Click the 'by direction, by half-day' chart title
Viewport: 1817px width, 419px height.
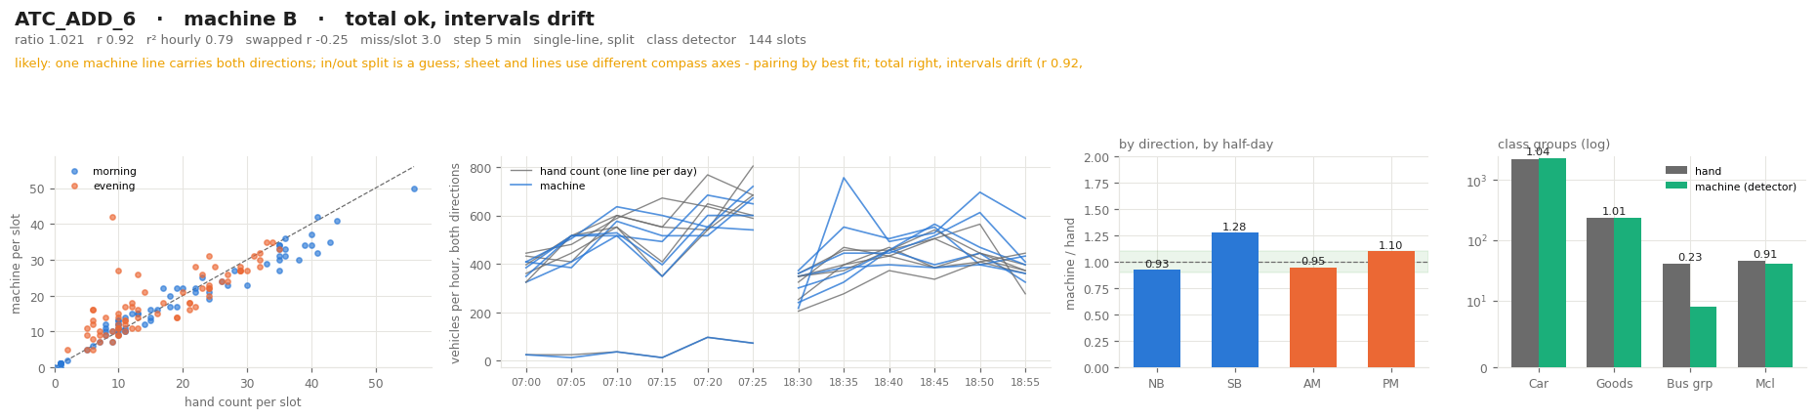1196,145
